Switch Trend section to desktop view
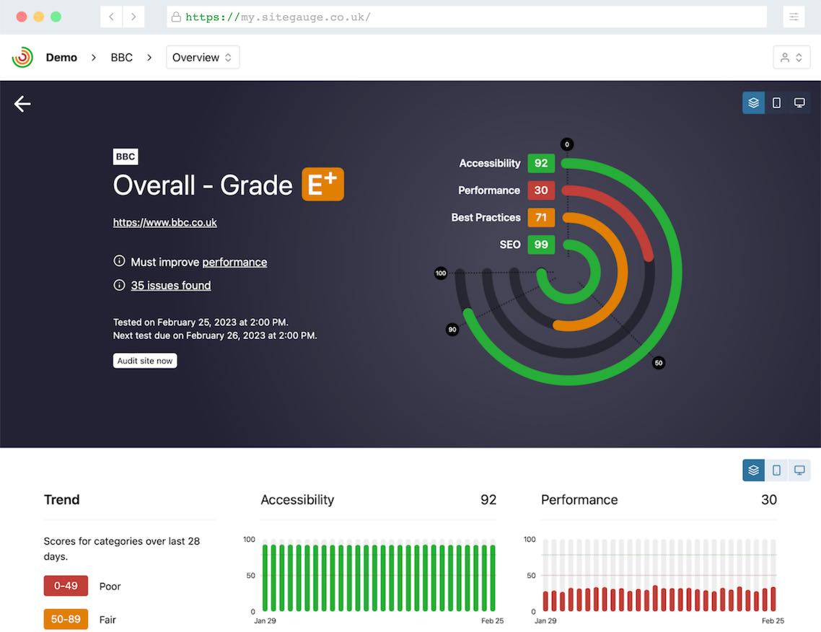This screenshot has width=821, height=632. coord(799,470)
